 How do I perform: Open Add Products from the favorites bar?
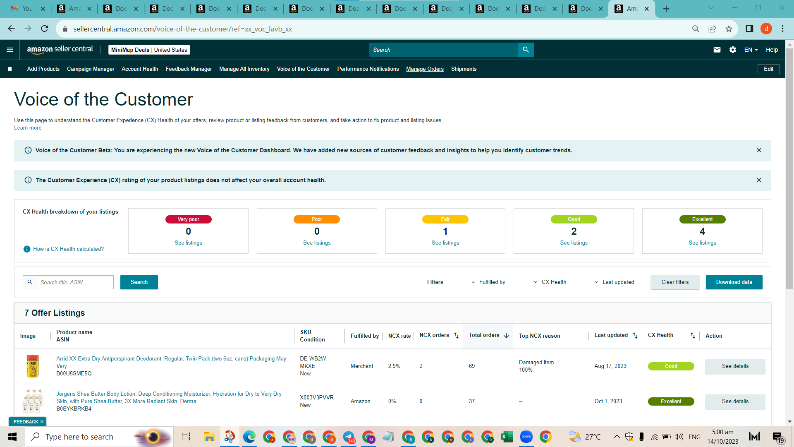43,69
